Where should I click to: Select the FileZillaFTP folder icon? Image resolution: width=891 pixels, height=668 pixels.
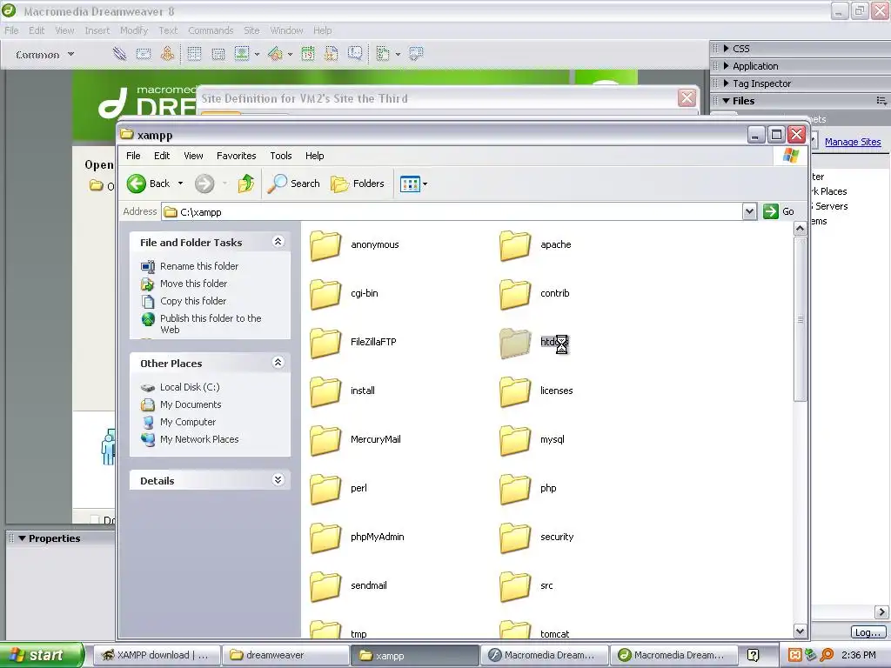pyautogui.click(x=325, y=343)
